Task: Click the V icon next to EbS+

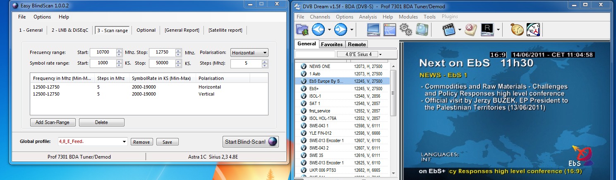Action: [x=303, y=89]
